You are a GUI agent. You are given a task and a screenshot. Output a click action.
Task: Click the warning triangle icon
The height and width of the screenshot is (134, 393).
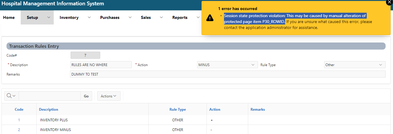210,18
